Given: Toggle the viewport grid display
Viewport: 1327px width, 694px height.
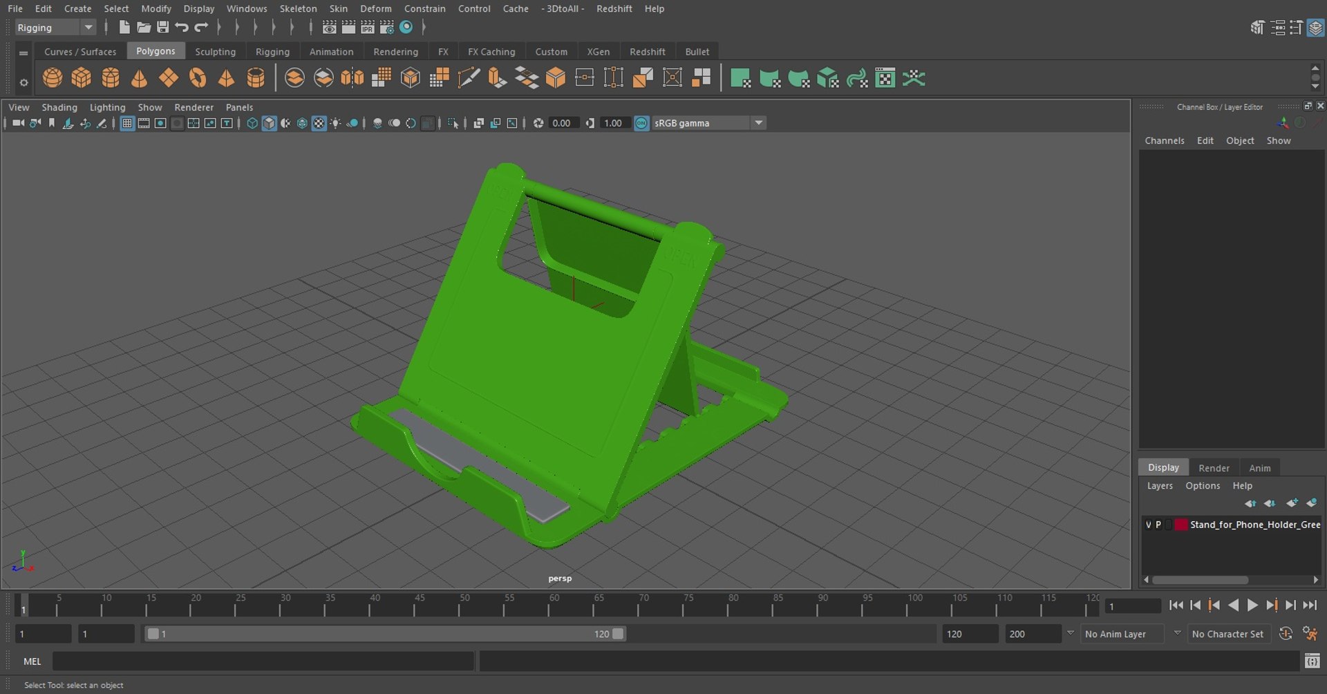Looking at the screenshot, I should point(127,123).
